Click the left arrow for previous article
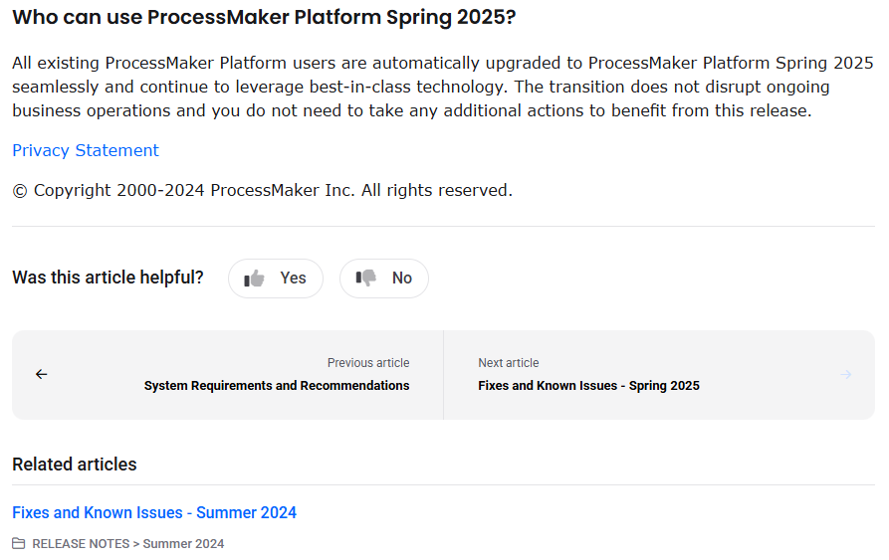 point(42,374)
